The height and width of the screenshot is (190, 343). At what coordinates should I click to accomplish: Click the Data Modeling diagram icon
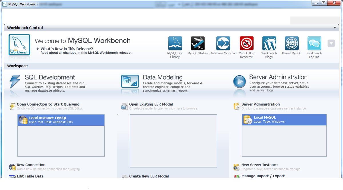click(130, 81)
